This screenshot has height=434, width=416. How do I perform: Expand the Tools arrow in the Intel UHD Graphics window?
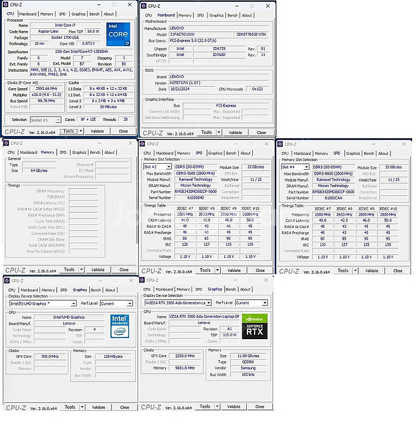click(82, 407)
